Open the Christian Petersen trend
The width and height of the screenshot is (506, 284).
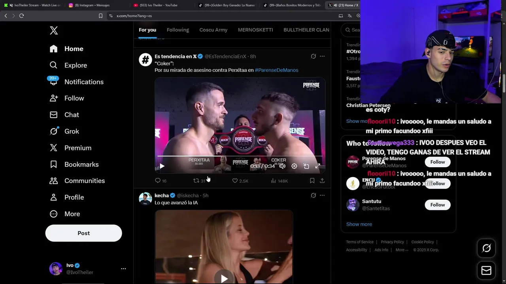(368, 105)
